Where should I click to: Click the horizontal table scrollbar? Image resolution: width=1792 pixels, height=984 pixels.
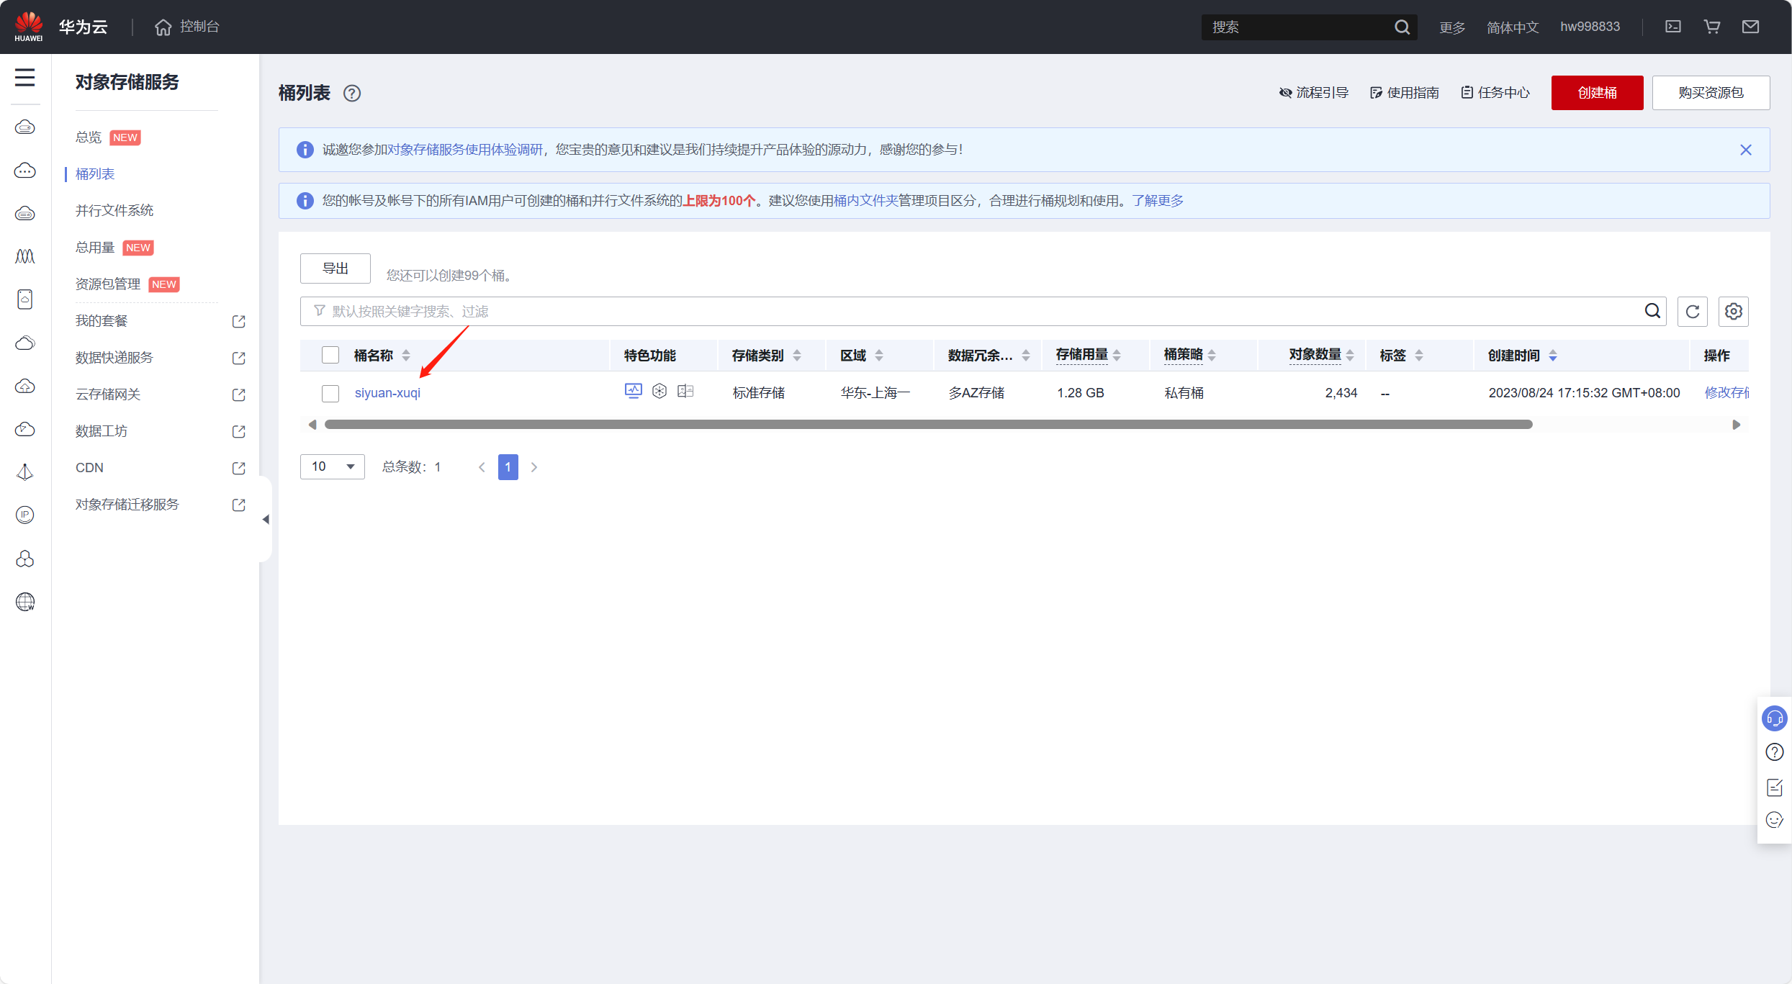[x=927, y=425]
